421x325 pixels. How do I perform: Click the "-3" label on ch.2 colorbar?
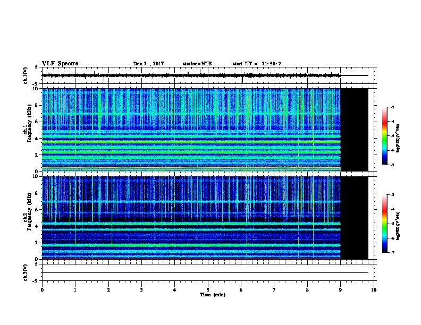coord(392,195)
